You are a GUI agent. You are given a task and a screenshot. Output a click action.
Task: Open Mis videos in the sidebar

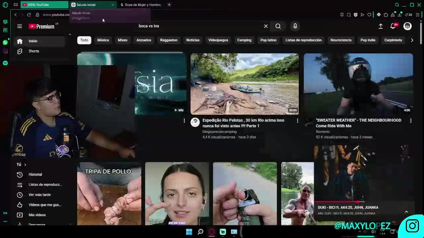tap(40, 215)
